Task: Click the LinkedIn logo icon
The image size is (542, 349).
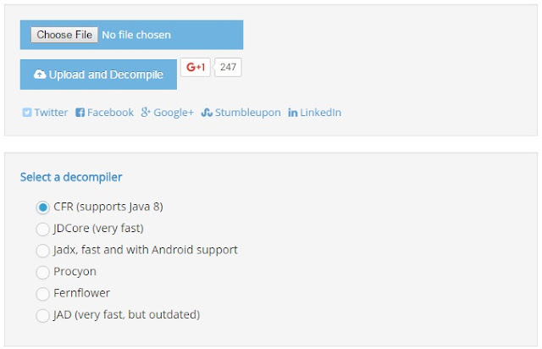Action: pos(292,113)
